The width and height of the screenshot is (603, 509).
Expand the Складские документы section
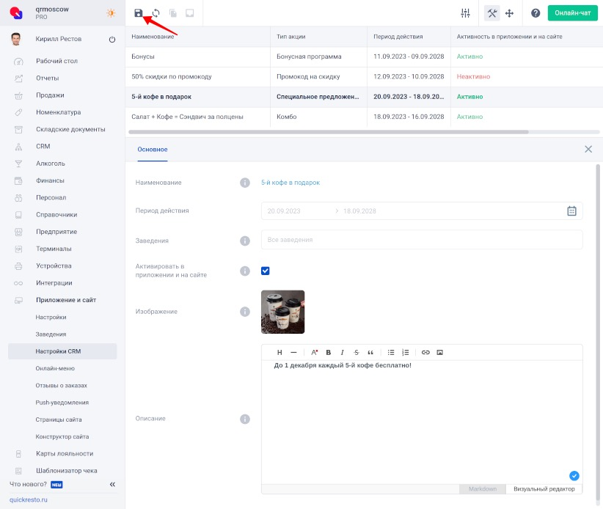point(70,129)
